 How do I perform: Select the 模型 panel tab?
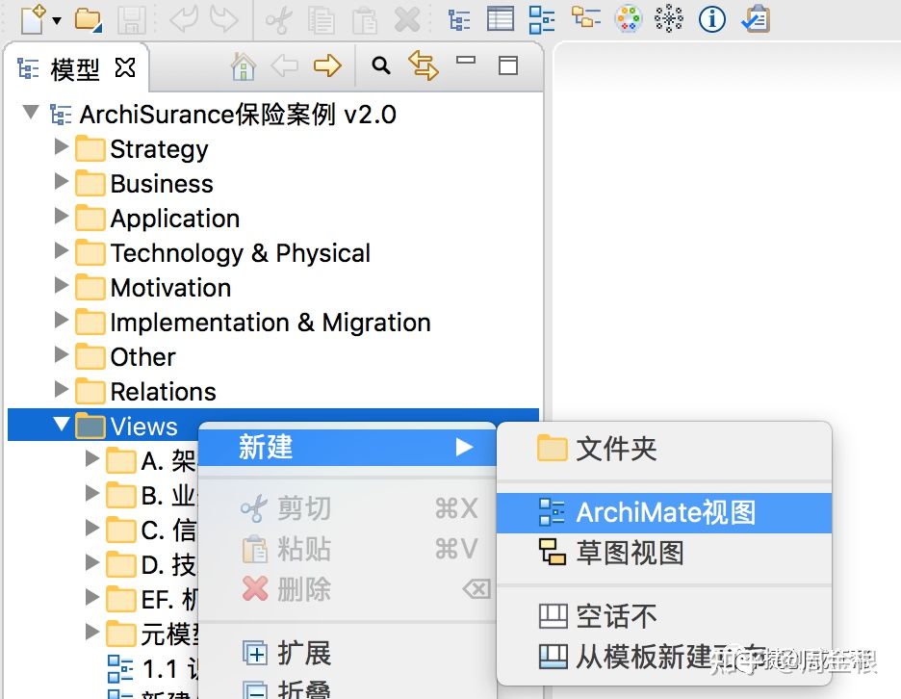pos(75,69)
